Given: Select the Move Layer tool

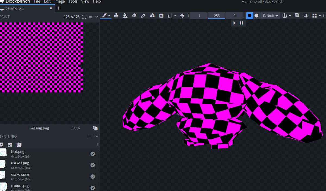Looking at the screenshot, I should 182,16.
